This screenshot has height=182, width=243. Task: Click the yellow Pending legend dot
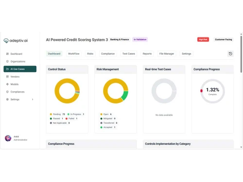coord(51,114)
